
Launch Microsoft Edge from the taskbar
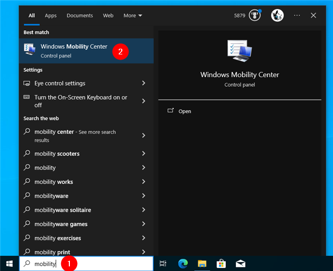pyautogui.click(x=182, y=264)
